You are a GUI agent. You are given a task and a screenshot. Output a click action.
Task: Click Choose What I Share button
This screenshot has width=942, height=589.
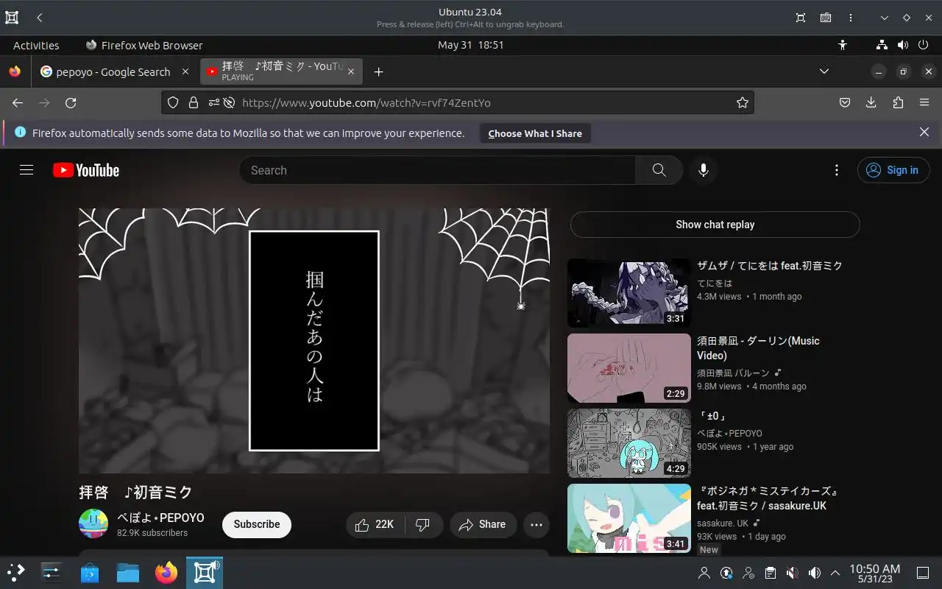[535, 133]
